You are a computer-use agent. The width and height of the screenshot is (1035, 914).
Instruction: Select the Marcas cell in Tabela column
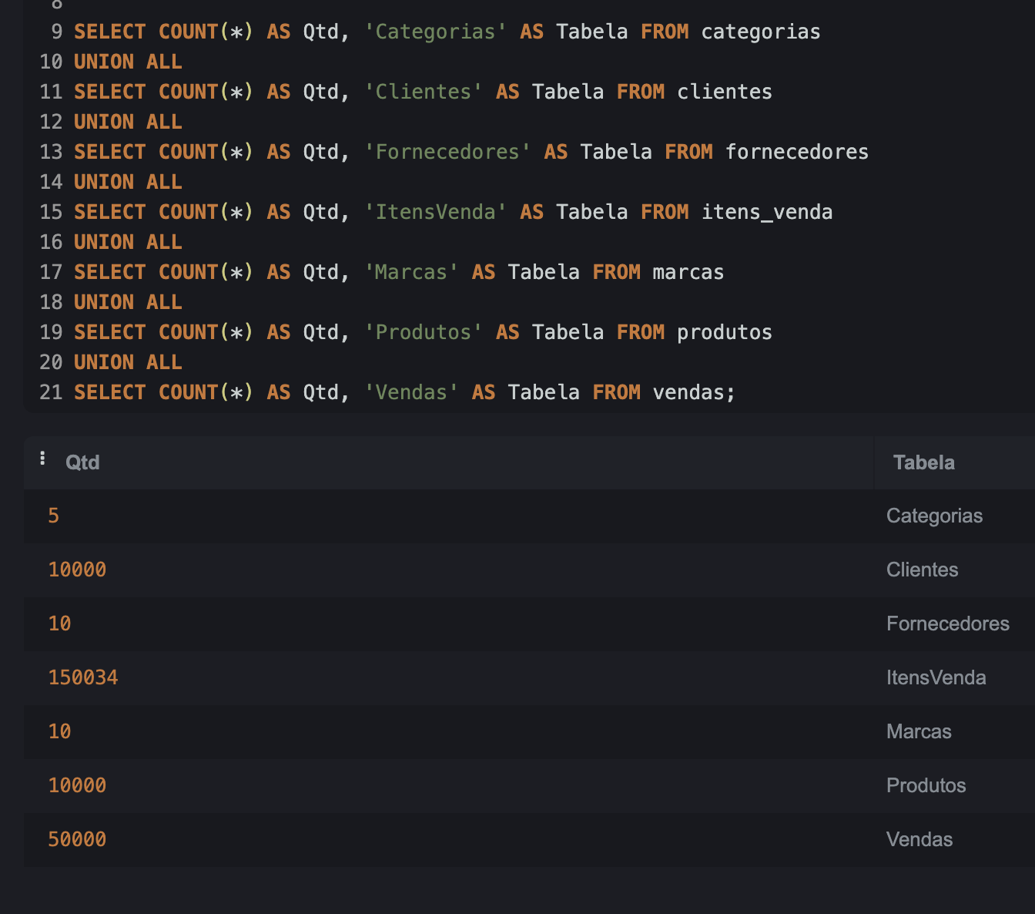[x=919, y=731]
